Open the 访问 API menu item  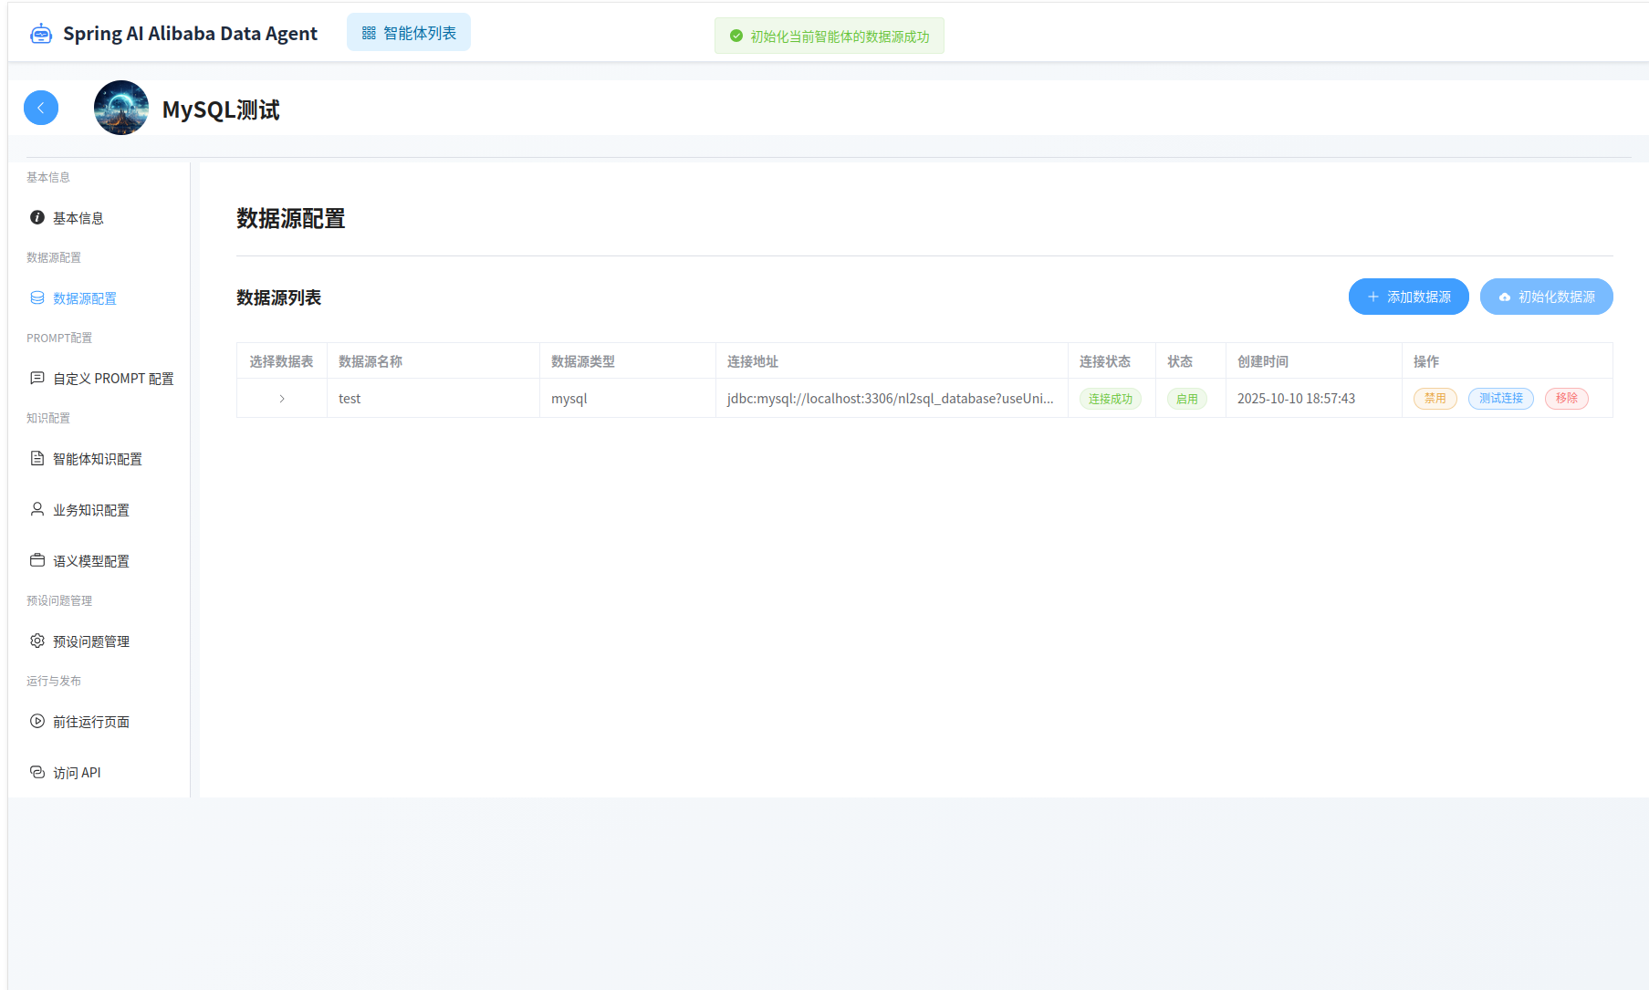tap(77, 773)
